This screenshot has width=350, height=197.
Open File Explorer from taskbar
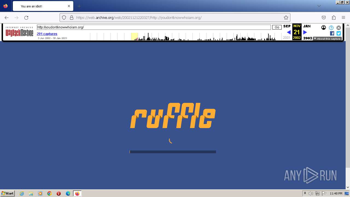(31, 193)
